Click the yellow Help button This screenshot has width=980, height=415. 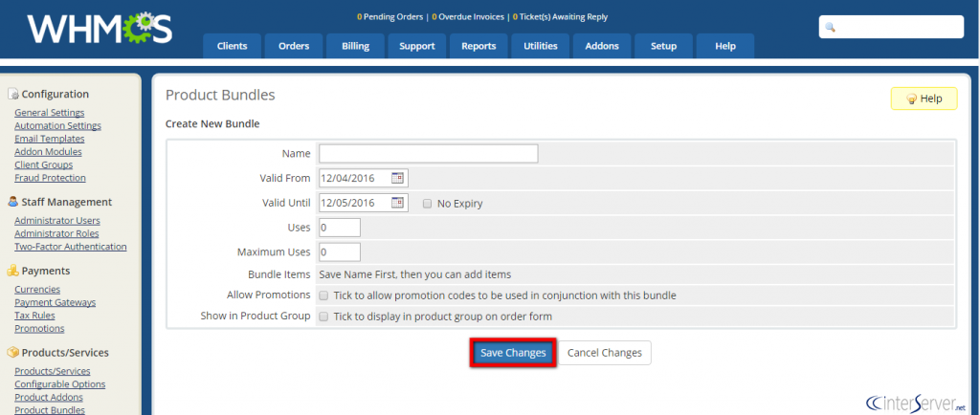[924, 98]
